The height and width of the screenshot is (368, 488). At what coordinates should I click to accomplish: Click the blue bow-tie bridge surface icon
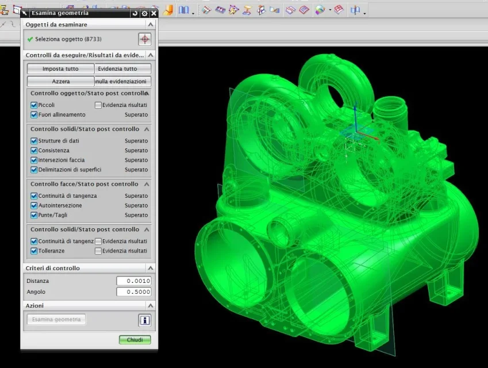click(x=275, y=10)
